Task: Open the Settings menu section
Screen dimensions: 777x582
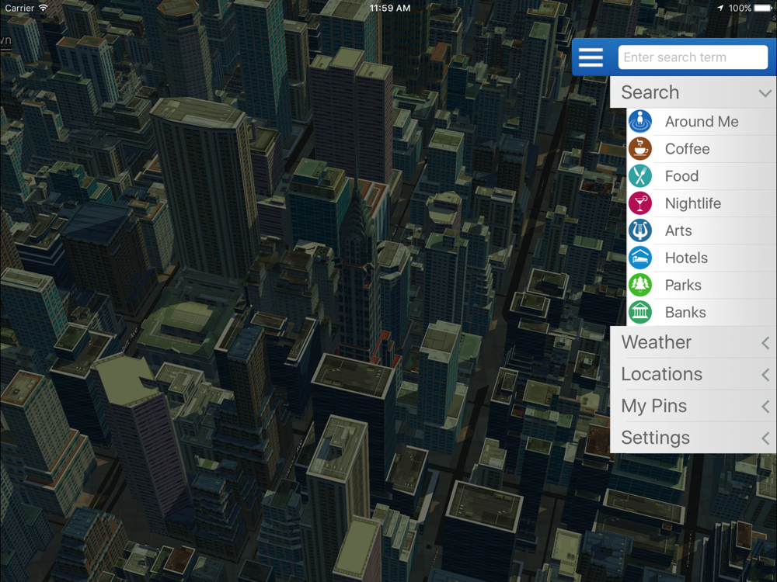Action: click(693, 438)
